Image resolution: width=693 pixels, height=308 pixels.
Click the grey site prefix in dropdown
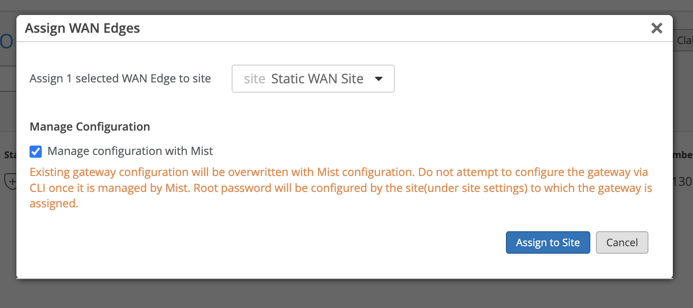tap(255, 79)
